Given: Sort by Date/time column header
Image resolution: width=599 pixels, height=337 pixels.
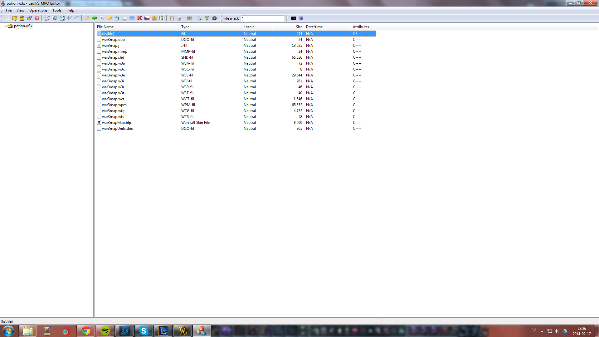Looking at the screenshot, I should [328, 27].
